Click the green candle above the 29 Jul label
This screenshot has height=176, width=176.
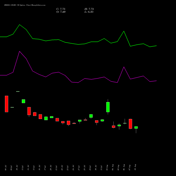[91, 116]
